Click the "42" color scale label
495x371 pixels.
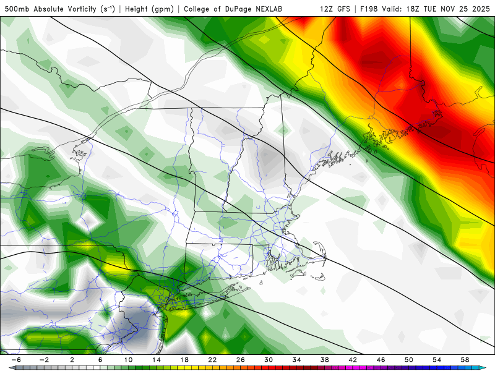tap(353, 360)
